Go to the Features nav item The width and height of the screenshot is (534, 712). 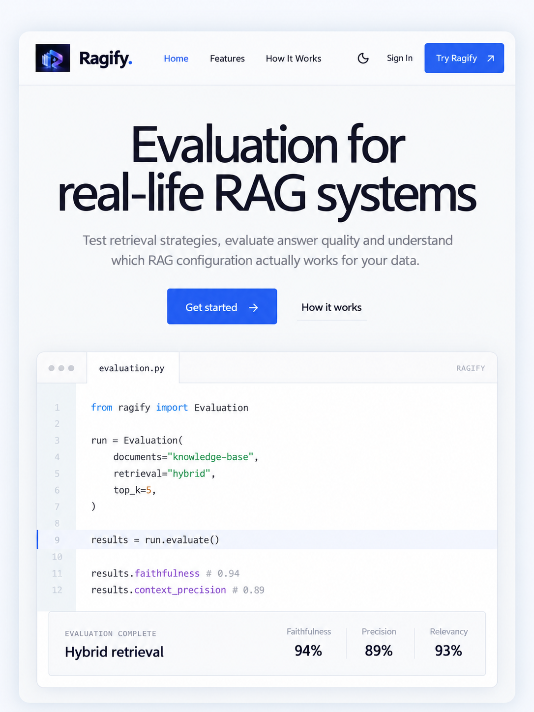227,59
